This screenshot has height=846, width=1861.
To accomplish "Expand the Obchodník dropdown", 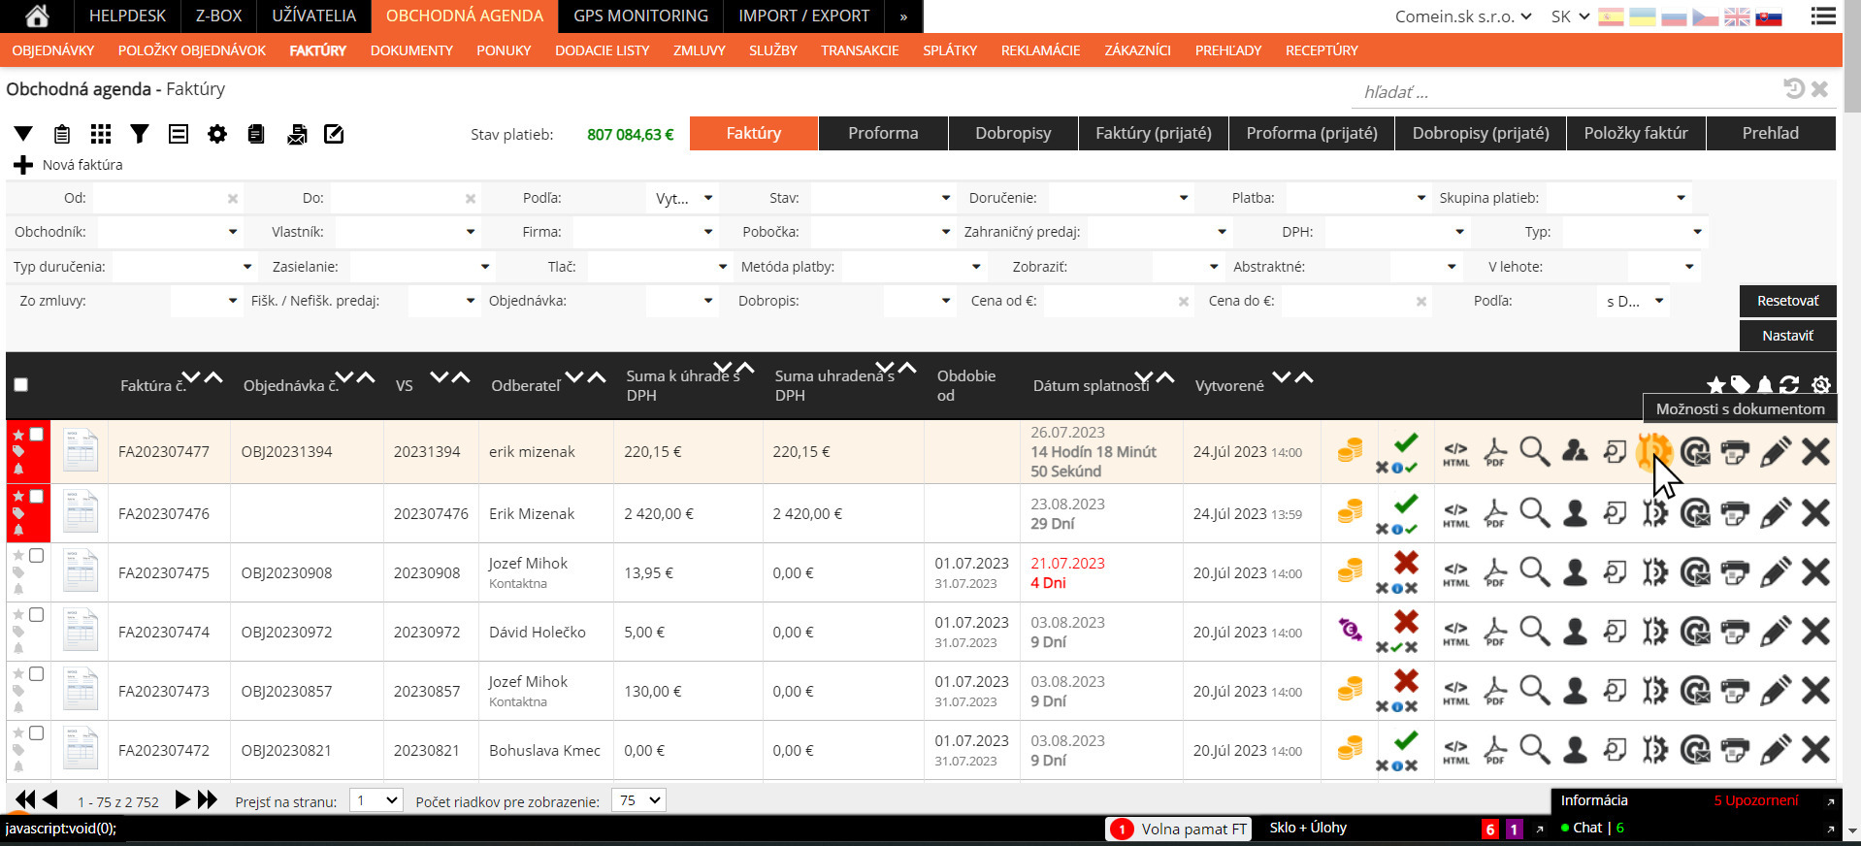I will 169,232.
